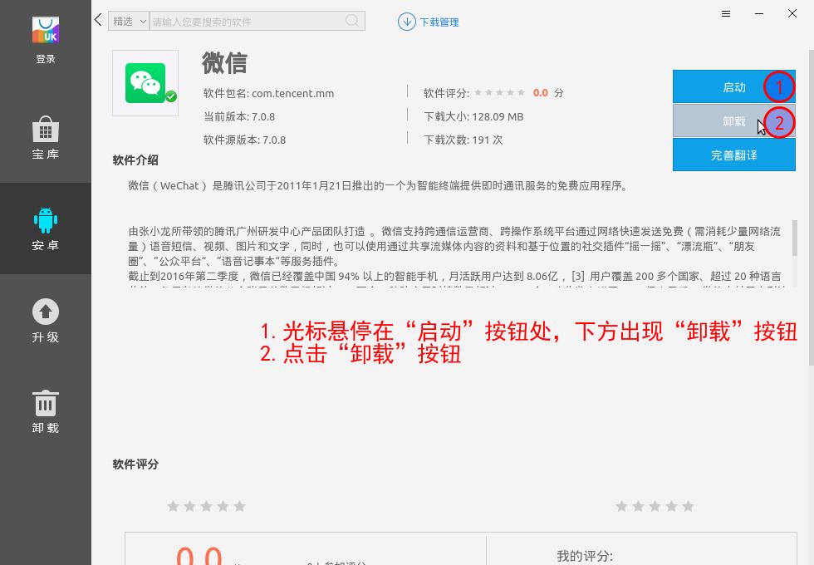Open the hamburger menu in title bar

coord(726,14)
